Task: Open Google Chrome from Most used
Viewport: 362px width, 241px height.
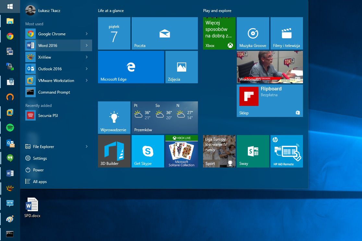Action: [x=59, y=34]
